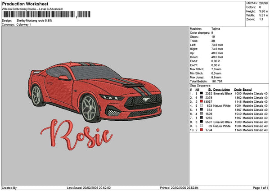Click the Machine value 'Tajima'

[x=216, y=29]
